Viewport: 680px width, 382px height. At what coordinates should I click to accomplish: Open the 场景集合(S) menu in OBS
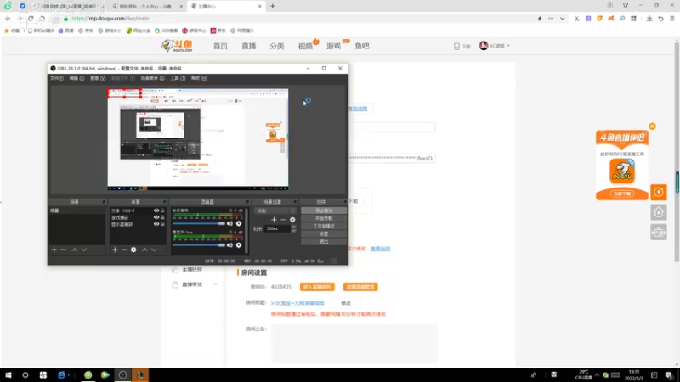point(153,78)
